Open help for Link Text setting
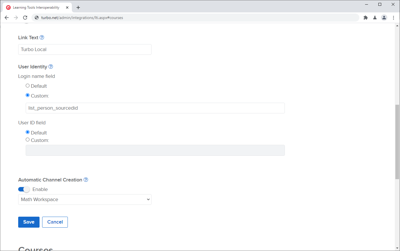 coord(42,37)
